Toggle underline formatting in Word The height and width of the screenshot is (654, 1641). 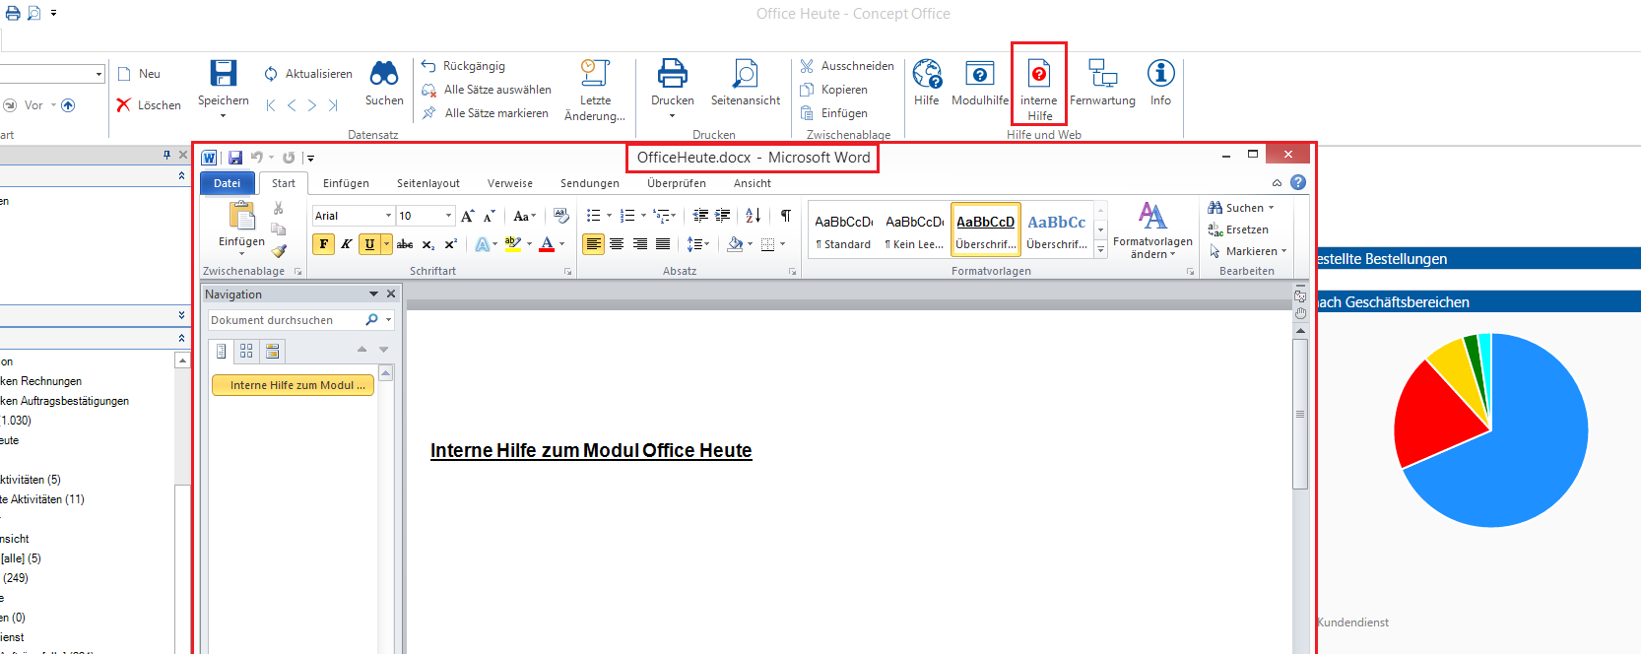coord(369,244)
